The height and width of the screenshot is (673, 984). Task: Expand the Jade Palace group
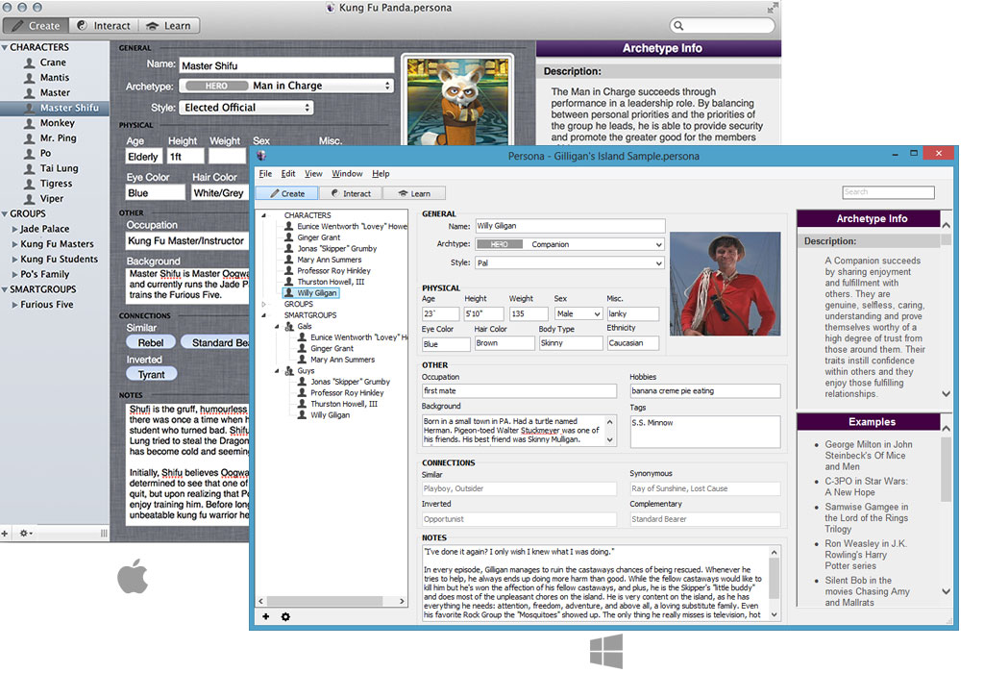point(15,229)
